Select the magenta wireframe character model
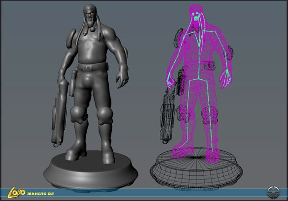288x201 pixels. click(x=199, y=83)
